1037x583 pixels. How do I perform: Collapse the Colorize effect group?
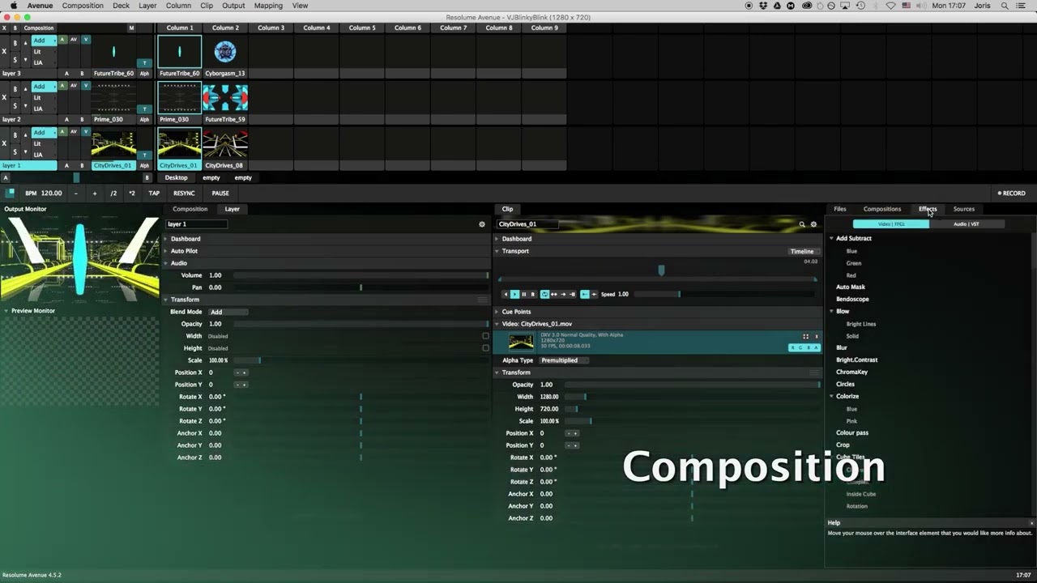tap(831, 397)
